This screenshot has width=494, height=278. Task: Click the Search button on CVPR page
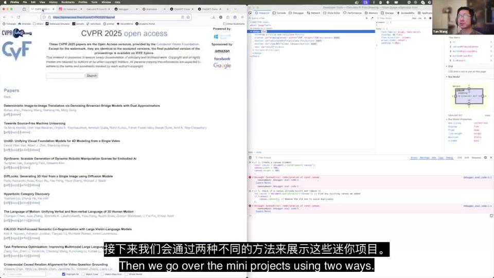coord(92,76)
